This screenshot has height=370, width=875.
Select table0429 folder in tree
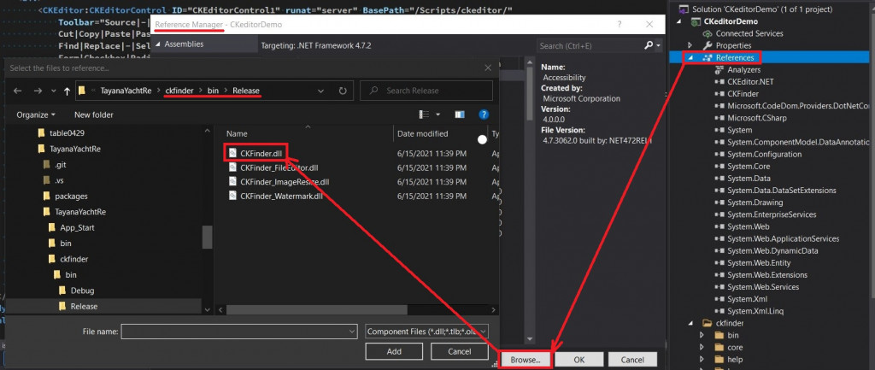click(x=67, y=132)
